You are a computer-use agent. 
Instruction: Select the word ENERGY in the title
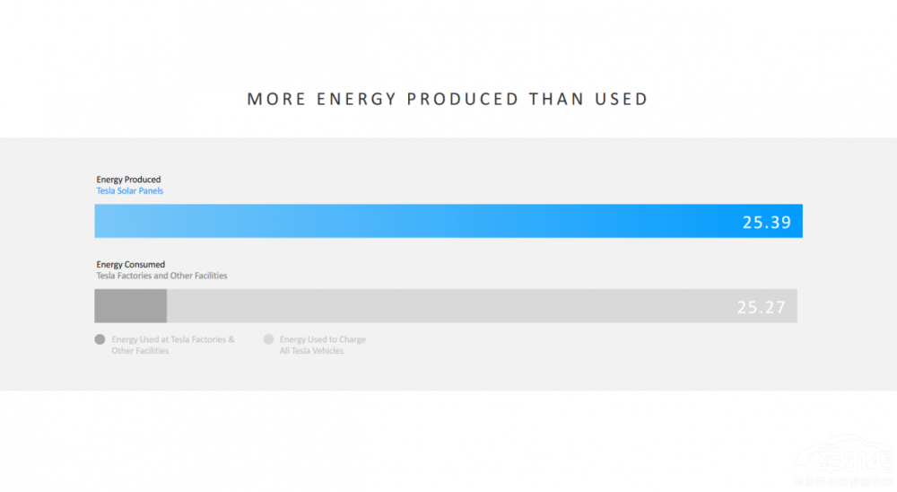point(357,99)
